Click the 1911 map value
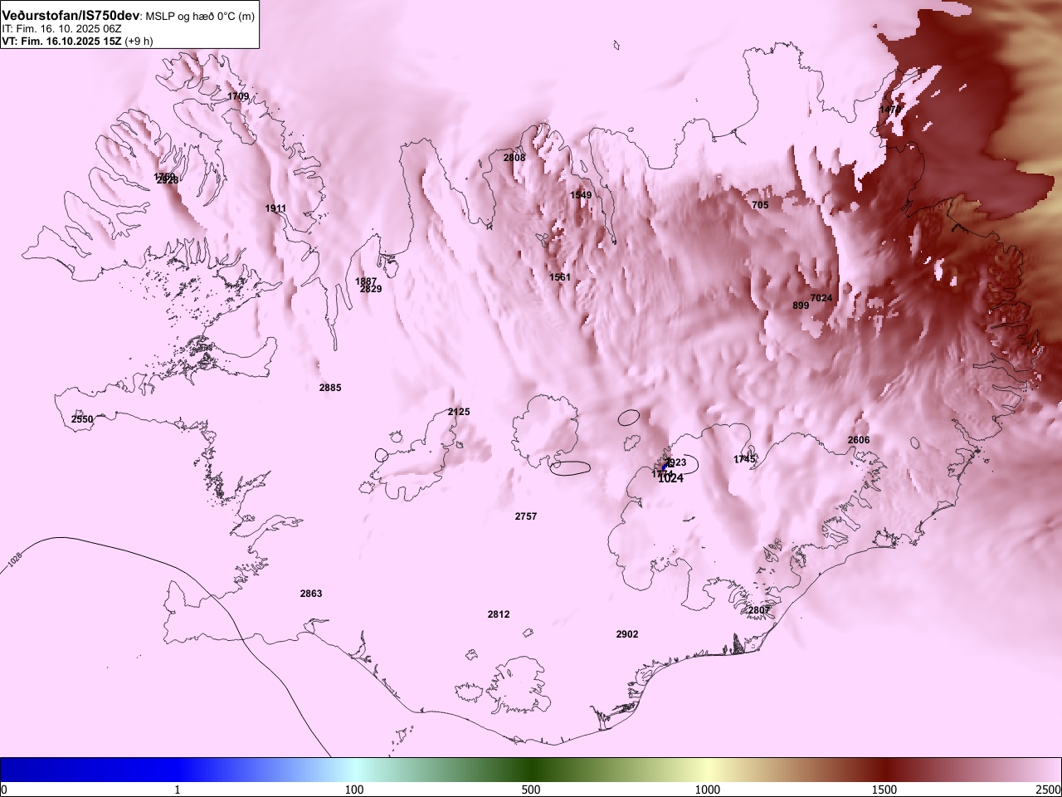1062x797 pixels. (x=276, y=208)
